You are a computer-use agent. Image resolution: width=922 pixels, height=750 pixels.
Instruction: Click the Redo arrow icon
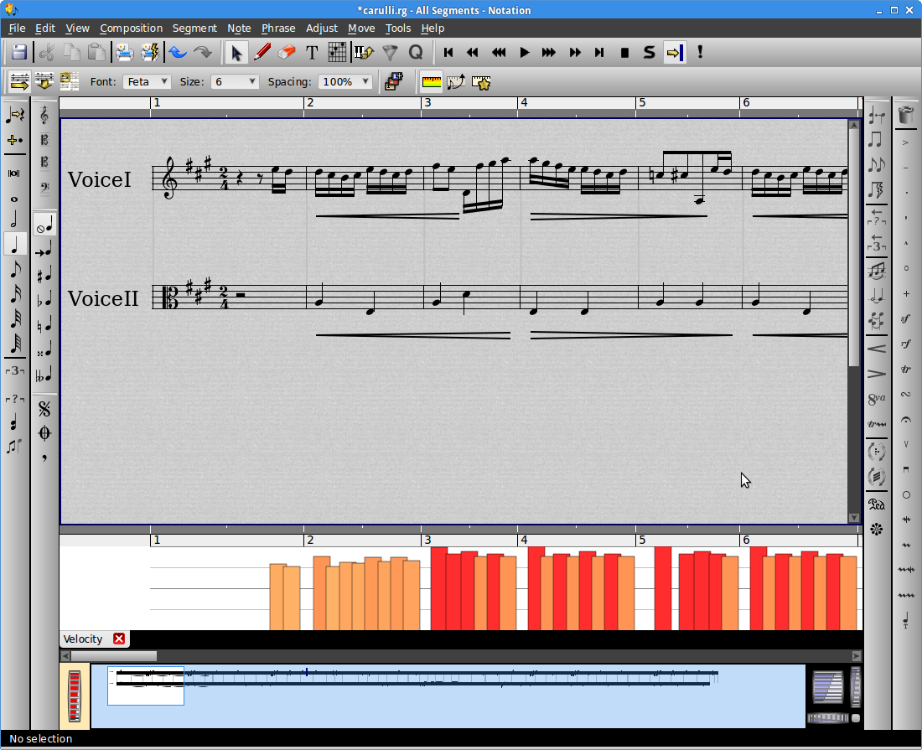[x=203, y=52]
